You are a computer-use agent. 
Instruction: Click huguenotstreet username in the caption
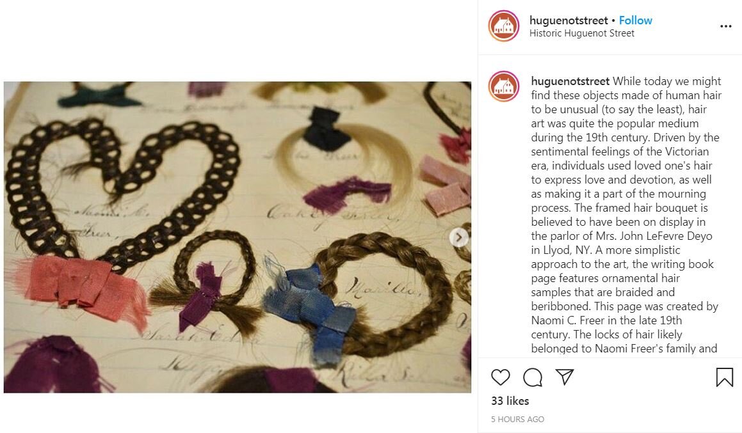coord(570,81)
